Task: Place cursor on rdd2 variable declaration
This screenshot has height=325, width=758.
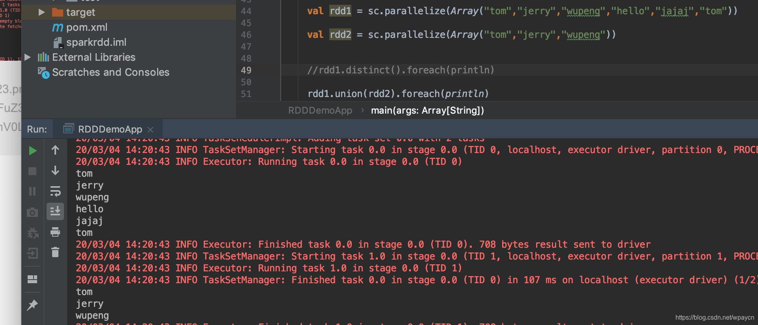Action: click(x=340, y=35)
